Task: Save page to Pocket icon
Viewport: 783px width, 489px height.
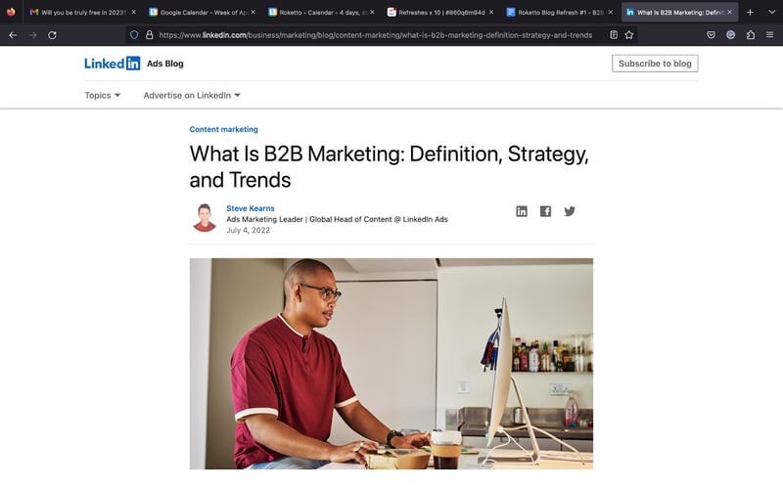Action: (712, 35)
